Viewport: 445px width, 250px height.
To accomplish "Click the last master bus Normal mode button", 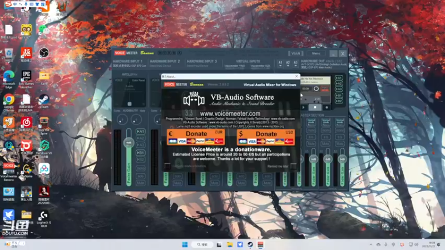I will (340, 122).
